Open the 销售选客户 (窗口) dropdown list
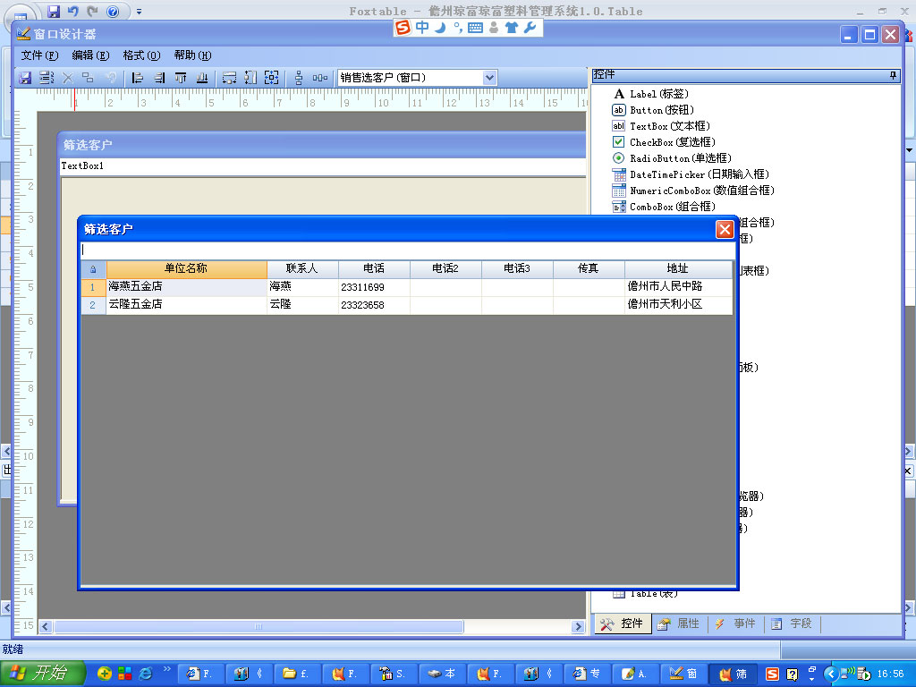Viewport: 916px width, 687px height. (489, 78)
